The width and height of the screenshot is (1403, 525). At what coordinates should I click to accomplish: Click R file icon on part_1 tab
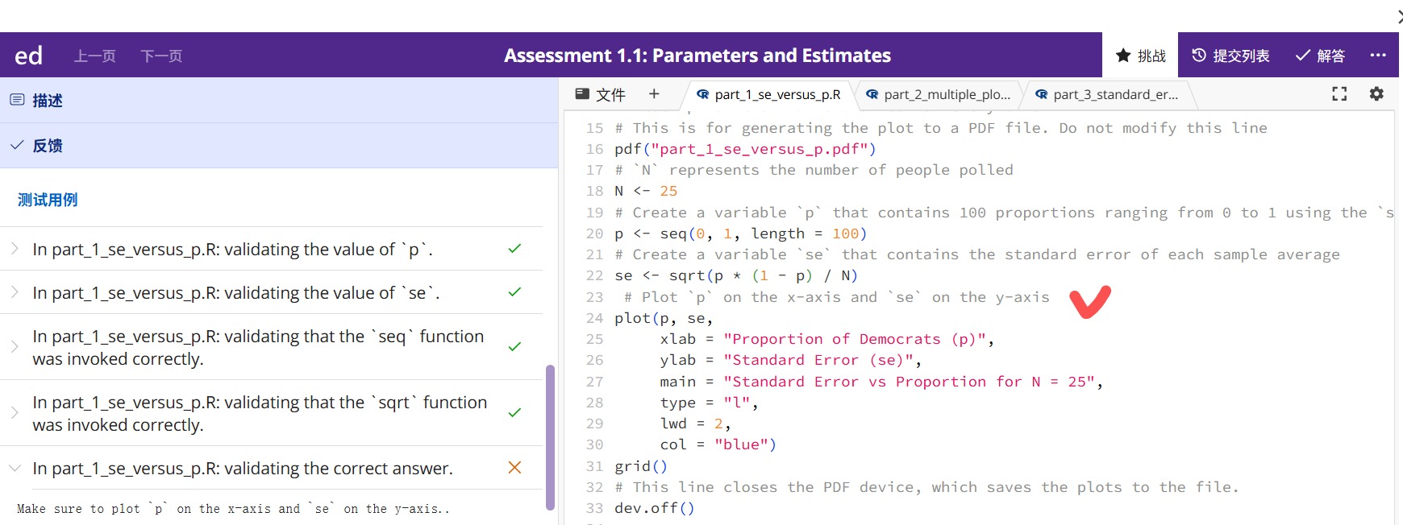click(703, 95)
